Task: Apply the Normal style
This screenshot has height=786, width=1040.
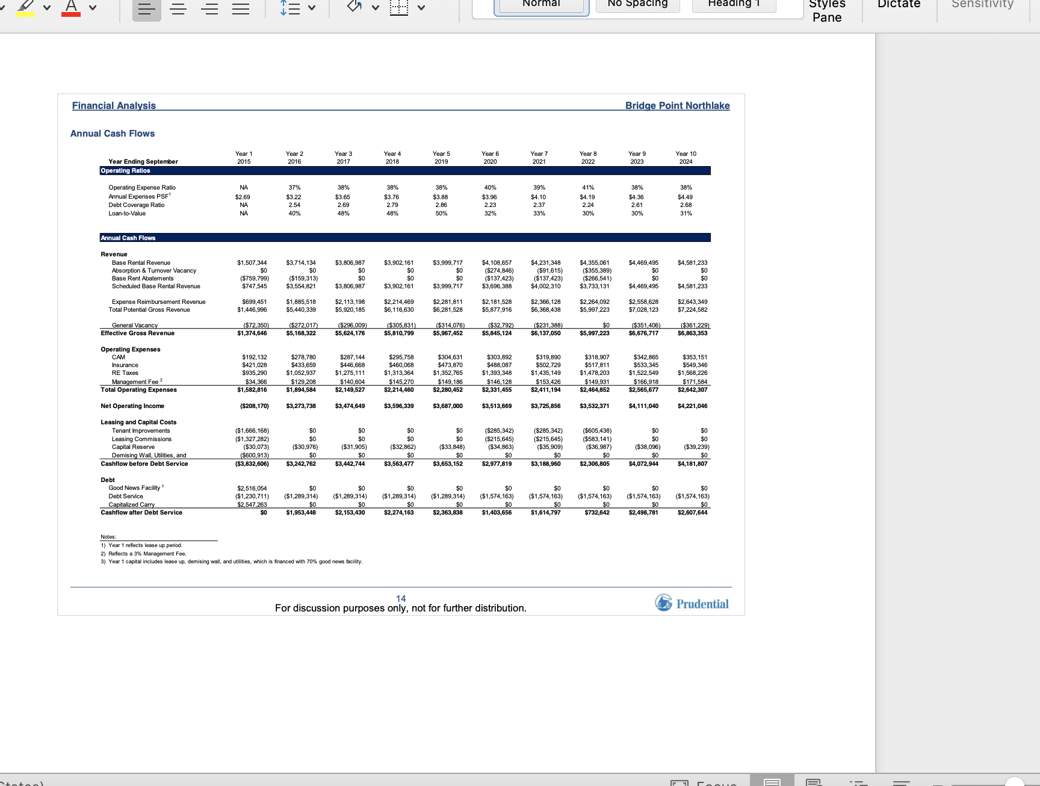Action: pos(540,4)
